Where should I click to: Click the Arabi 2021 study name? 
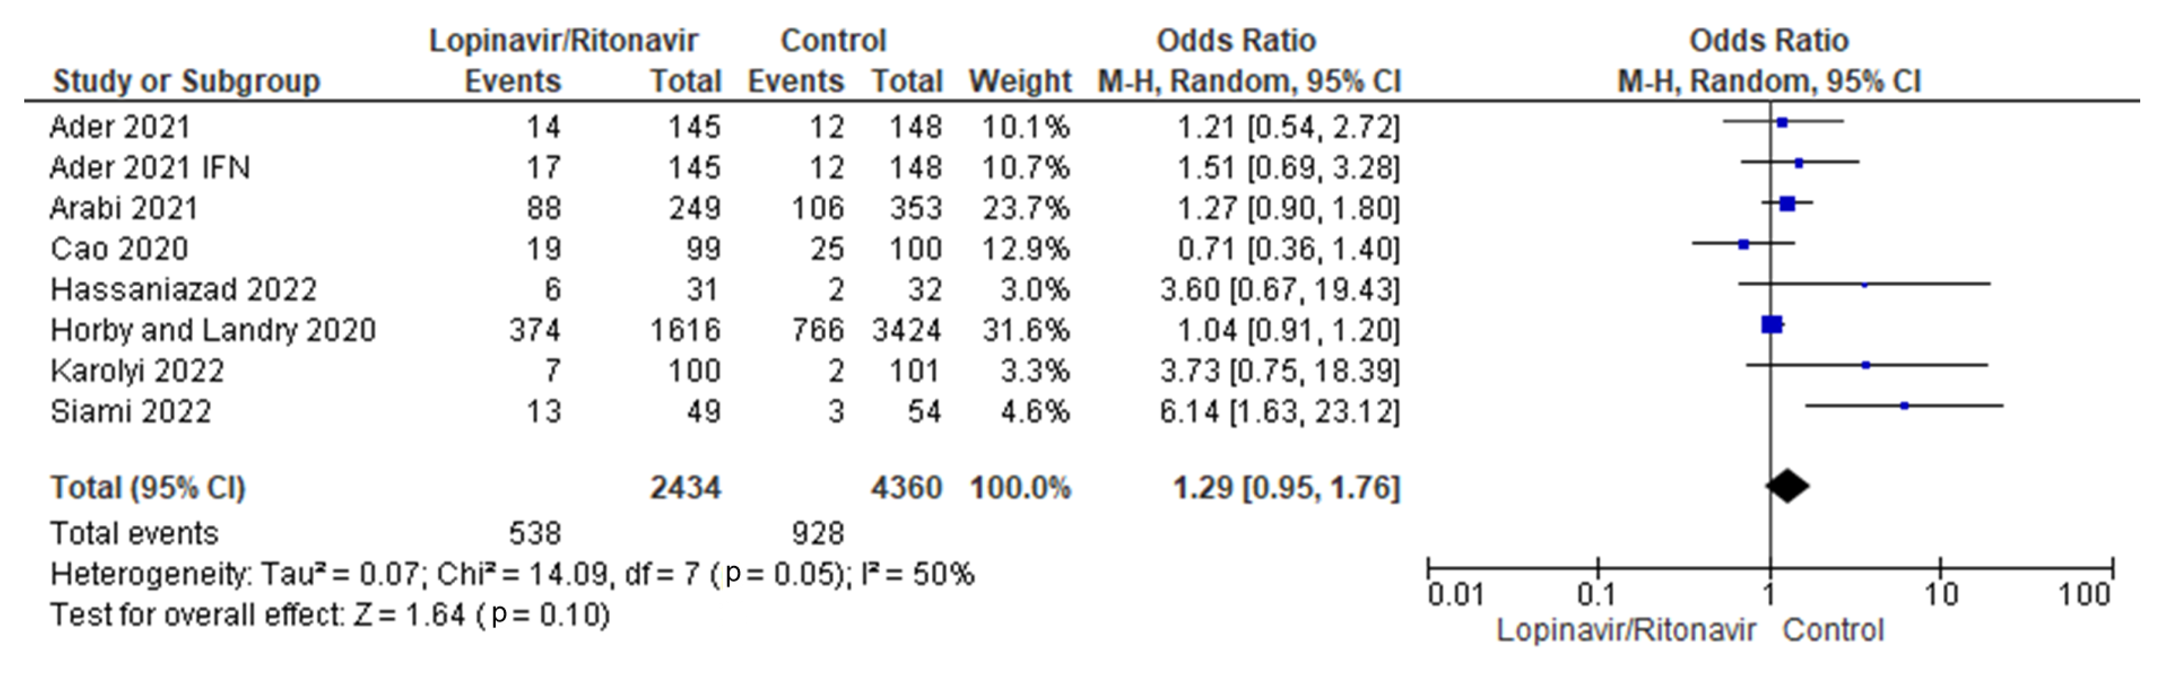tap(123, 208)
